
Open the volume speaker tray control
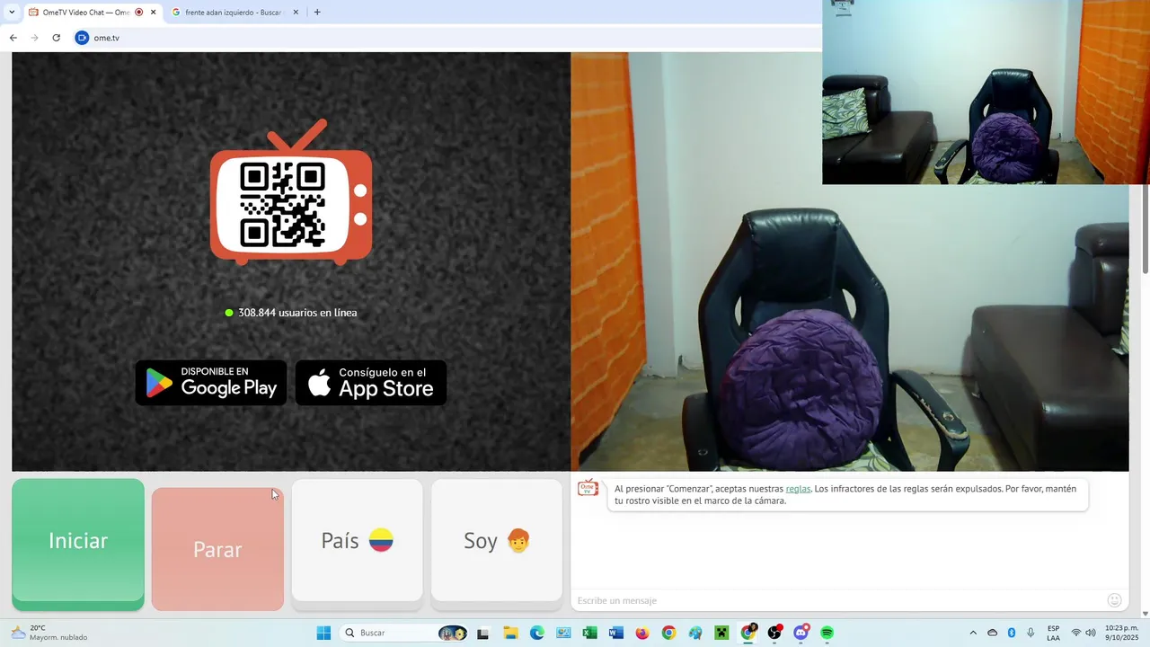(x=1091, y=633)
